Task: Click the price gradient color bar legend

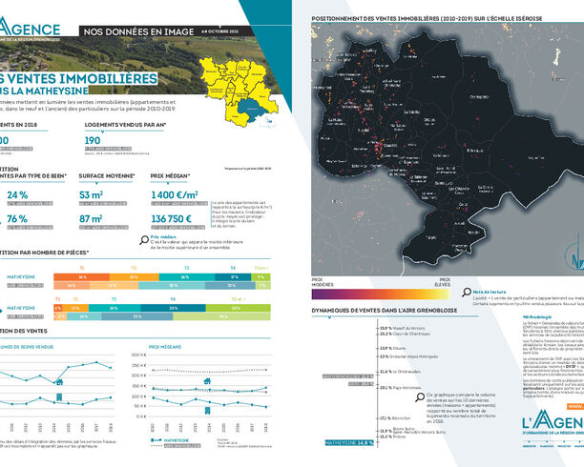Action: coord(381,294)
